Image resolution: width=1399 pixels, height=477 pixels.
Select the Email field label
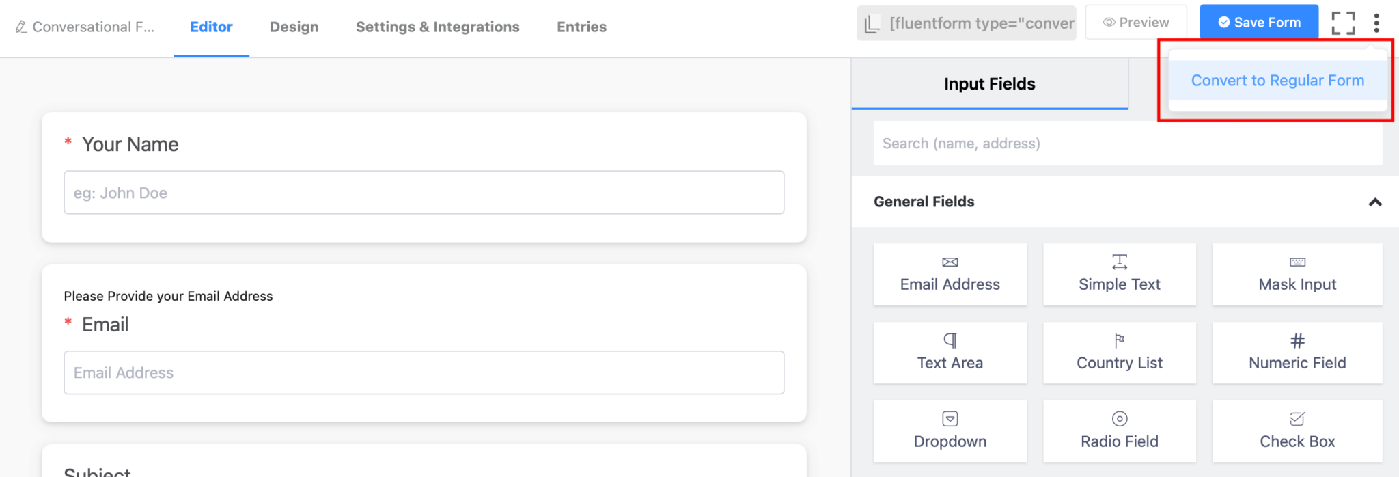[x=105, y=325]
